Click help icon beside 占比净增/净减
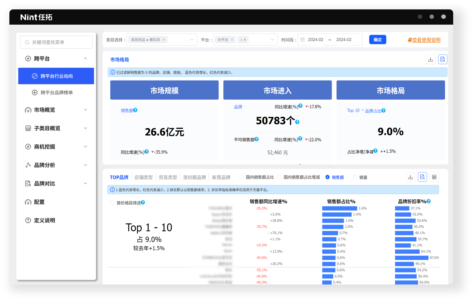 (375, 151)
